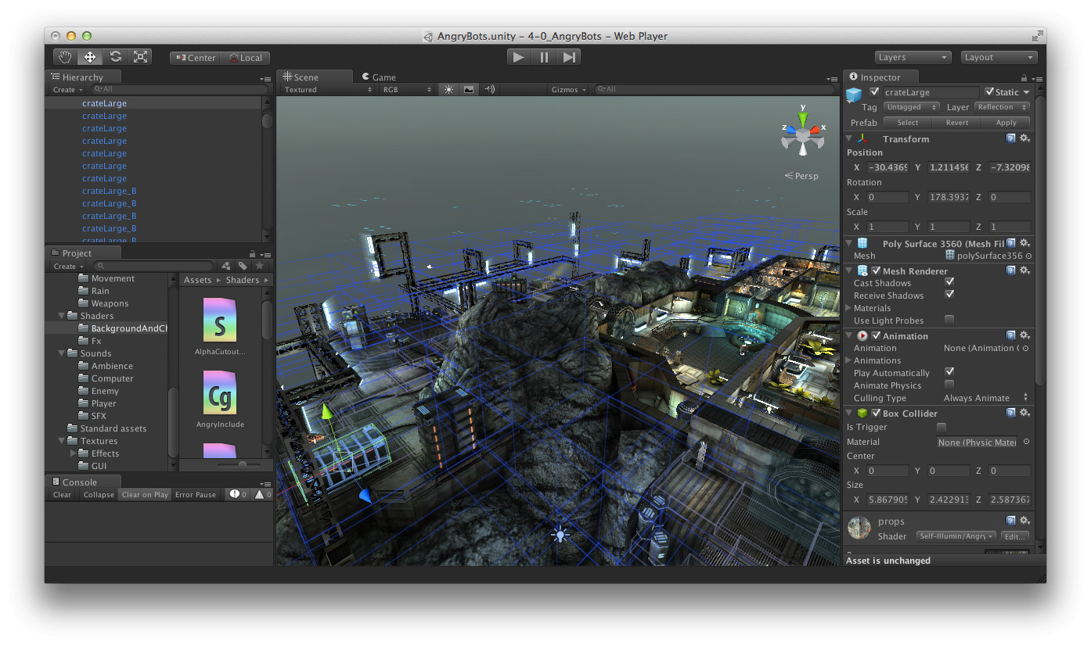The height and width of the screenshot is (645, 1091).
Task: Select the Scale tool
Action: click(x=140, y=57)
